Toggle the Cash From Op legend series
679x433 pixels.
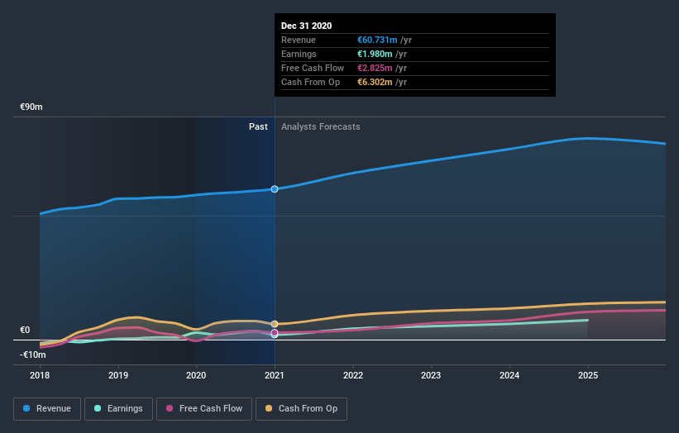pyautogui.click(x=301, y=409)
